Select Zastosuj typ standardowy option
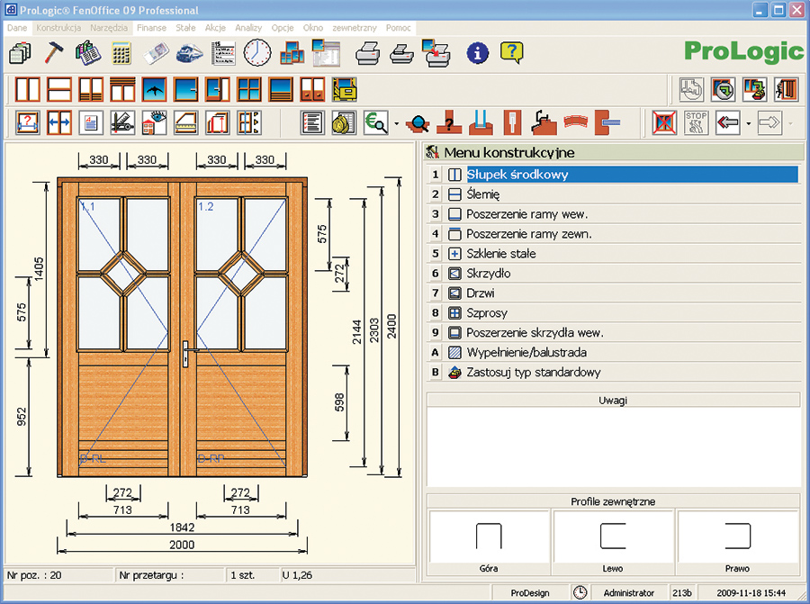 533,373
